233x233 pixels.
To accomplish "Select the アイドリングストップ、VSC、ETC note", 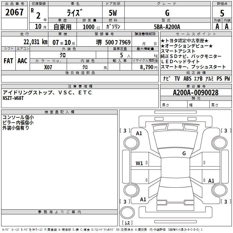I will 47,93.
